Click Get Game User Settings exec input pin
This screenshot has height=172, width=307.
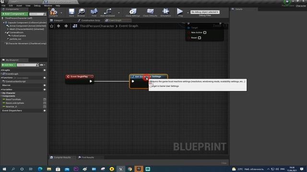point(133,81)
